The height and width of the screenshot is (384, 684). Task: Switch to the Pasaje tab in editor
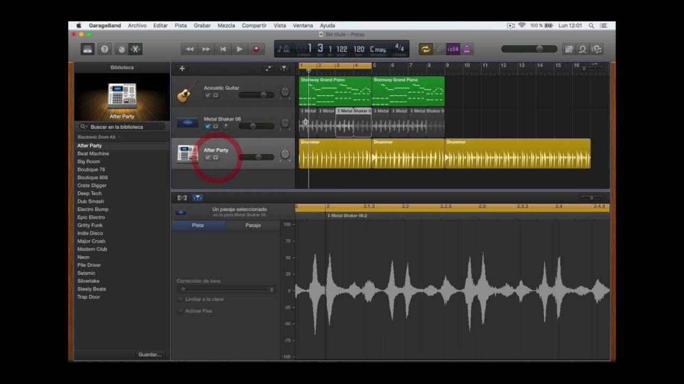tap(253, 225)
